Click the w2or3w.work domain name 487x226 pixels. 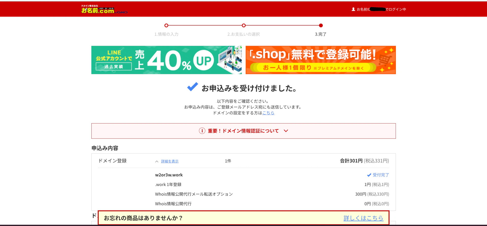(169, 175)
